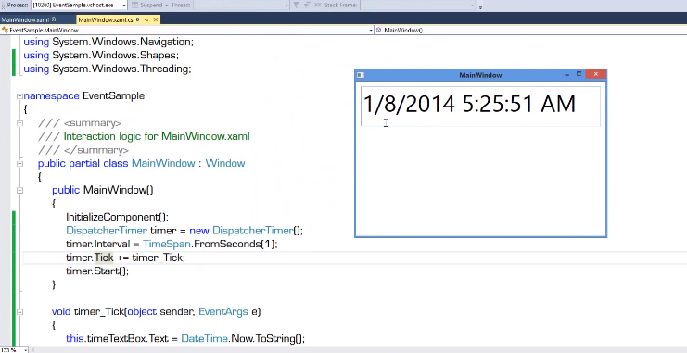This screenshot has height=353, width=687.
Task: Collapse the MainWindow class outline
Action: [x=19, y=164]
